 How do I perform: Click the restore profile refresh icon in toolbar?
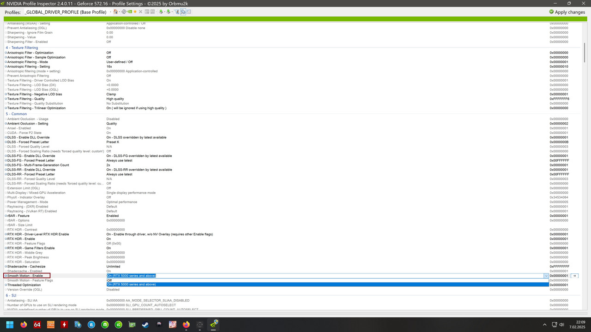tap(124, 12)
